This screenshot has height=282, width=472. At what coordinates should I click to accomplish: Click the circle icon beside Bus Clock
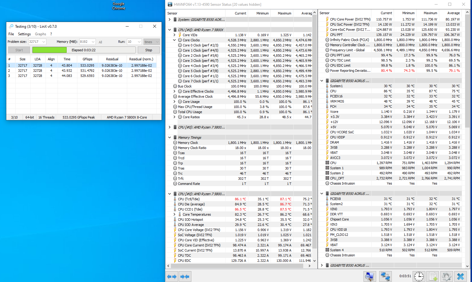coord(175,86)
